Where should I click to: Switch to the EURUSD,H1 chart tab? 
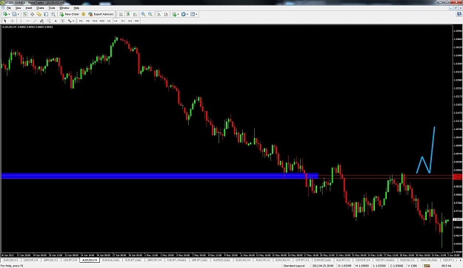[x=10, y=261]
